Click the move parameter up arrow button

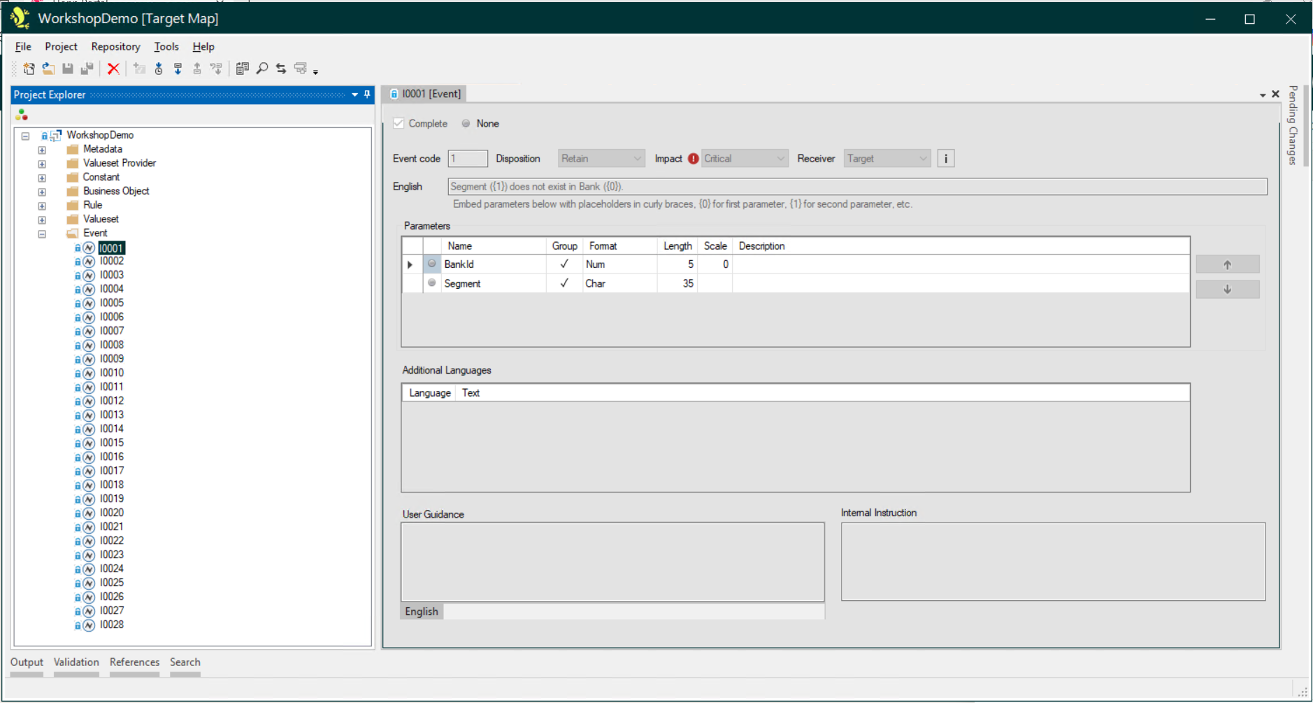1227,264
